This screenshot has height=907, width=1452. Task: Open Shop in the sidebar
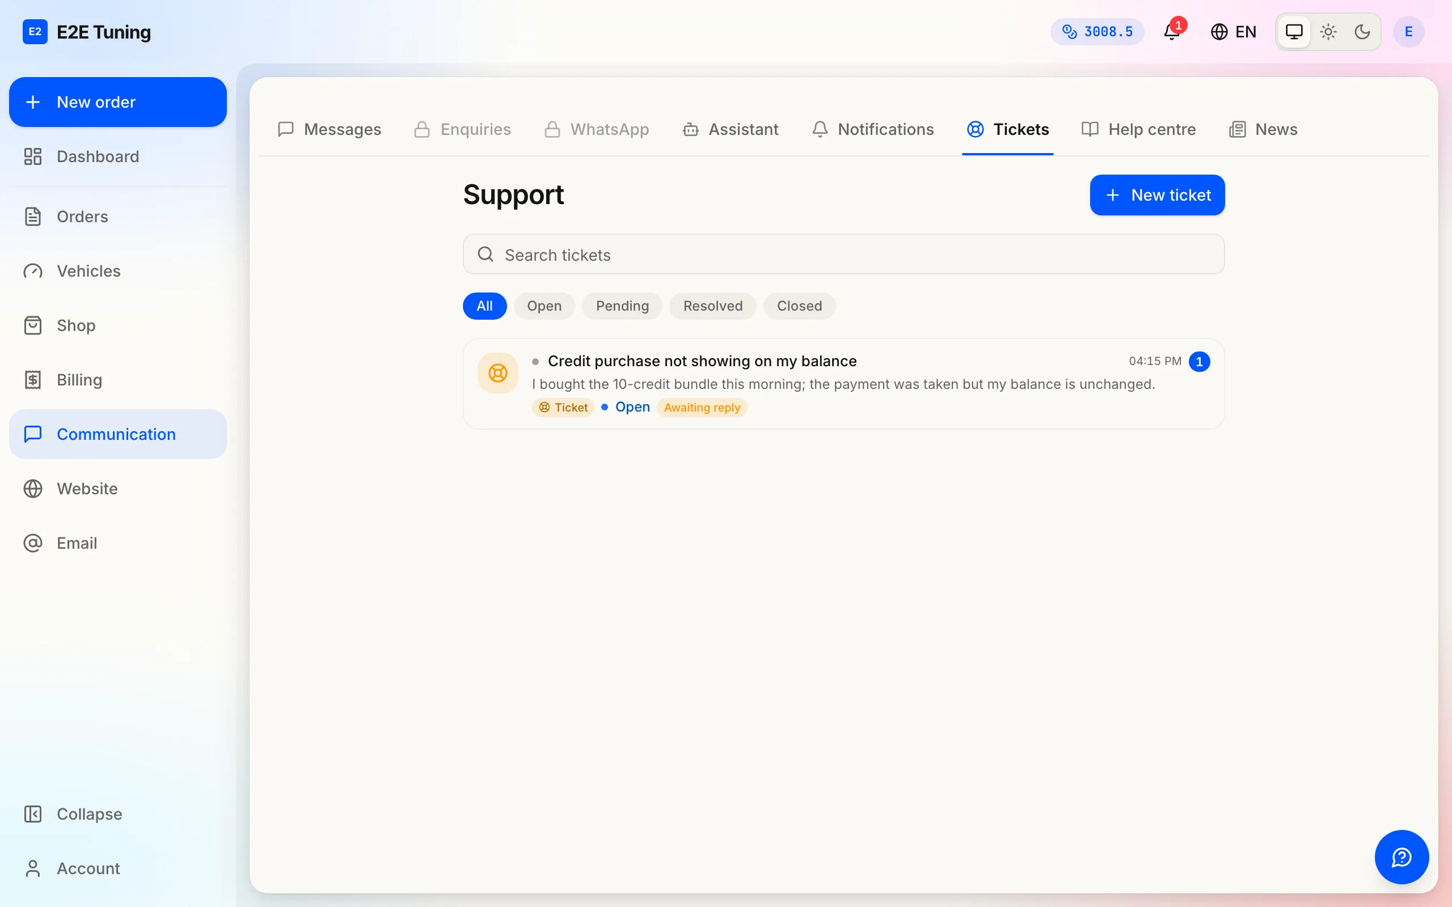point(117,325)
